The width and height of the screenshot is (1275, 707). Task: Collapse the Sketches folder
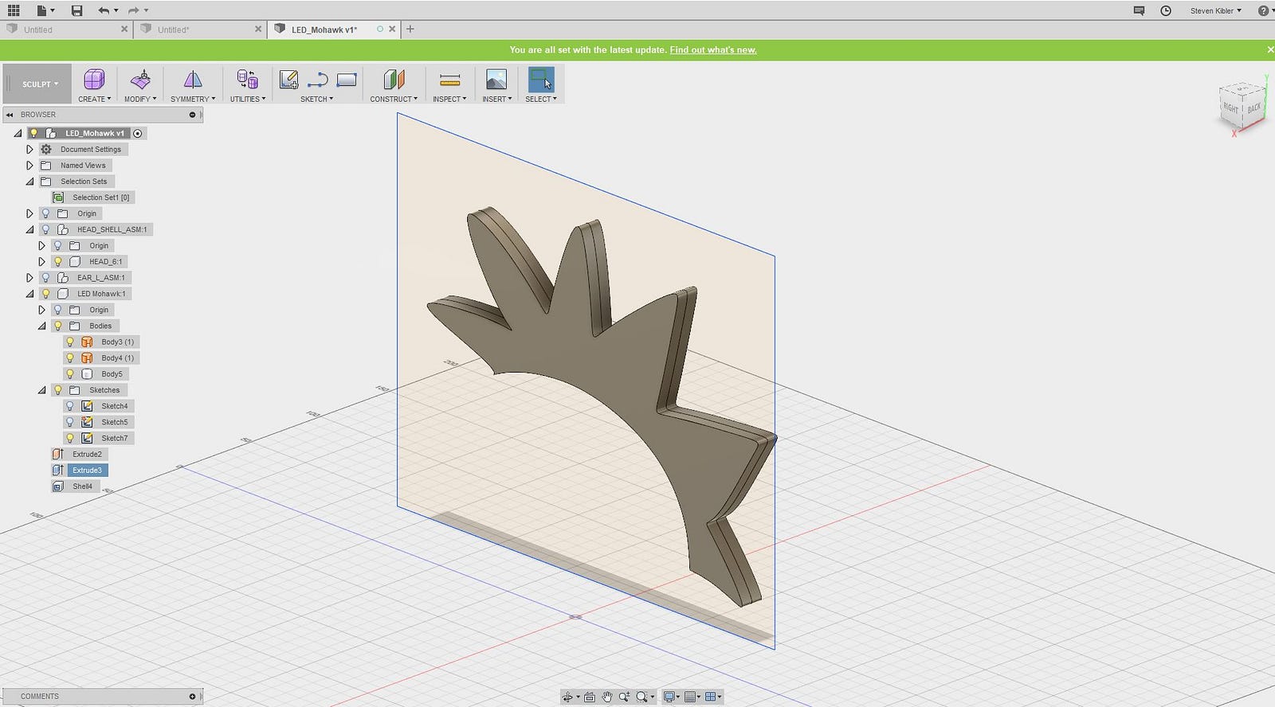click(x=41, y=390)
